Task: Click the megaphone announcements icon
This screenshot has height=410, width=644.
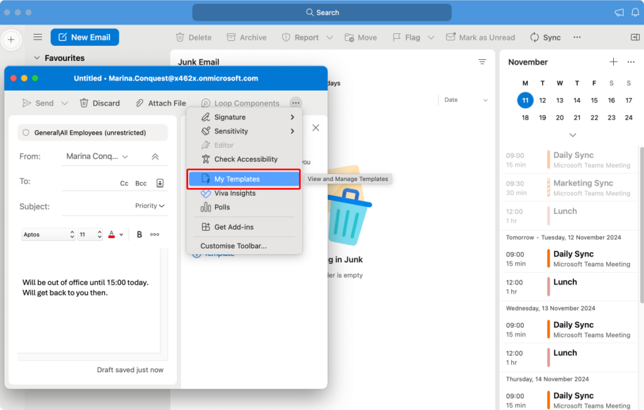Action: pos(619,13)
